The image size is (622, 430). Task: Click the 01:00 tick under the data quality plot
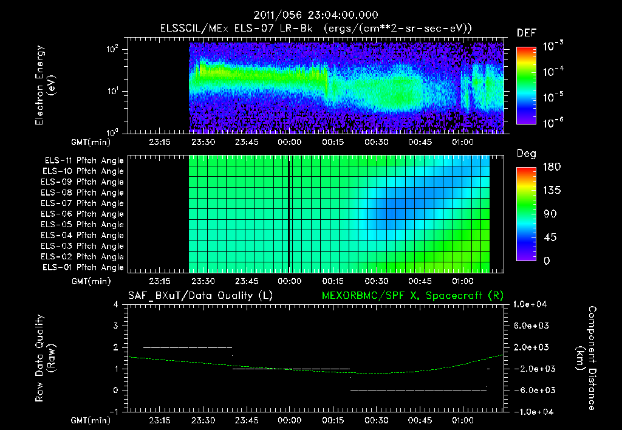tap(463, 420)
